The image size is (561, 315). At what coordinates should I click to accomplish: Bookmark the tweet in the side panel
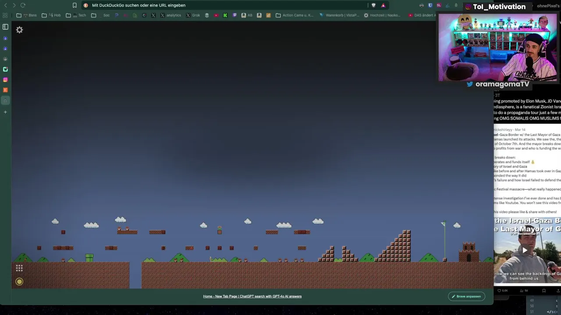coord(544,290)
